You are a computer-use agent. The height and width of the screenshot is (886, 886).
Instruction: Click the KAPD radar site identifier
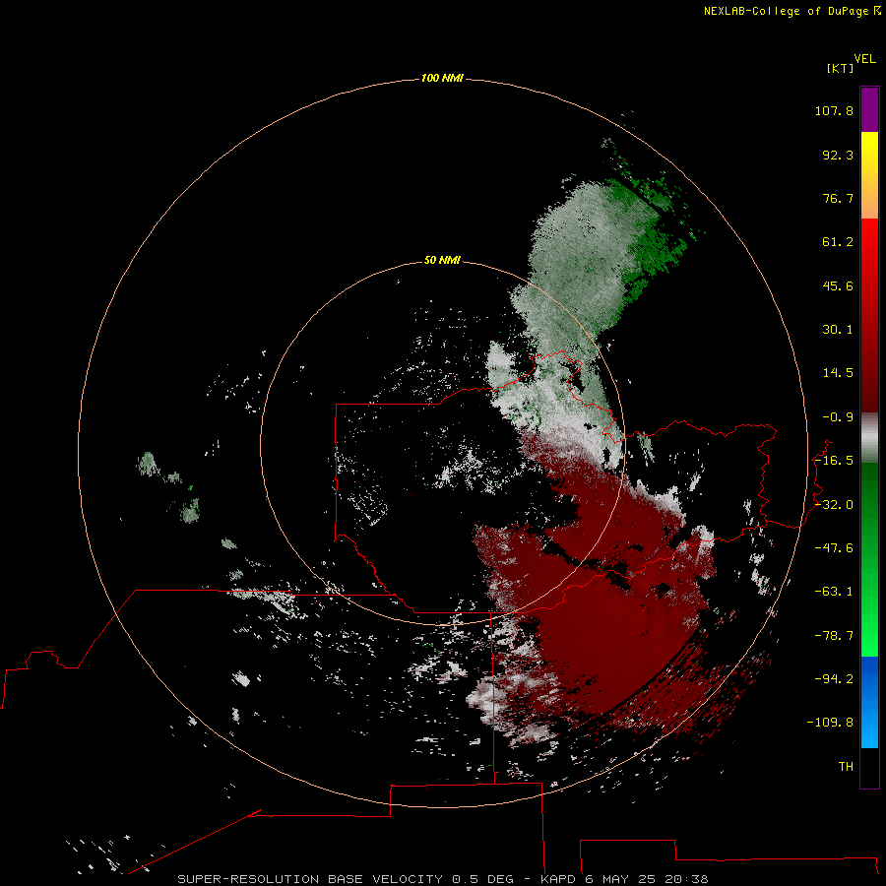pos(558,879)
